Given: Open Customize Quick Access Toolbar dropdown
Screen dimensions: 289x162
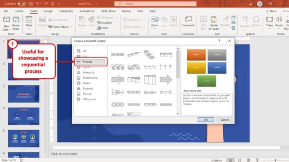Looking at the screenshot, I should [59, 4].
